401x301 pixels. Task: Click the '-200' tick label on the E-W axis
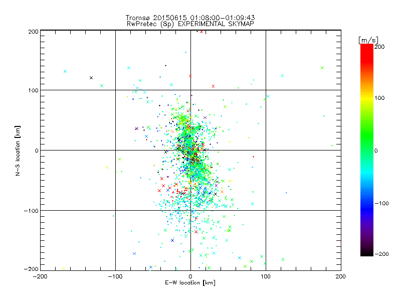pyautogui.click(x=41, y=276)
